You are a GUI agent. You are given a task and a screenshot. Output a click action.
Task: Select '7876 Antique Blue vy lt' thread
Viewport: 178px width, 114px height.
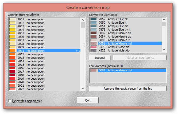point(130,30)
